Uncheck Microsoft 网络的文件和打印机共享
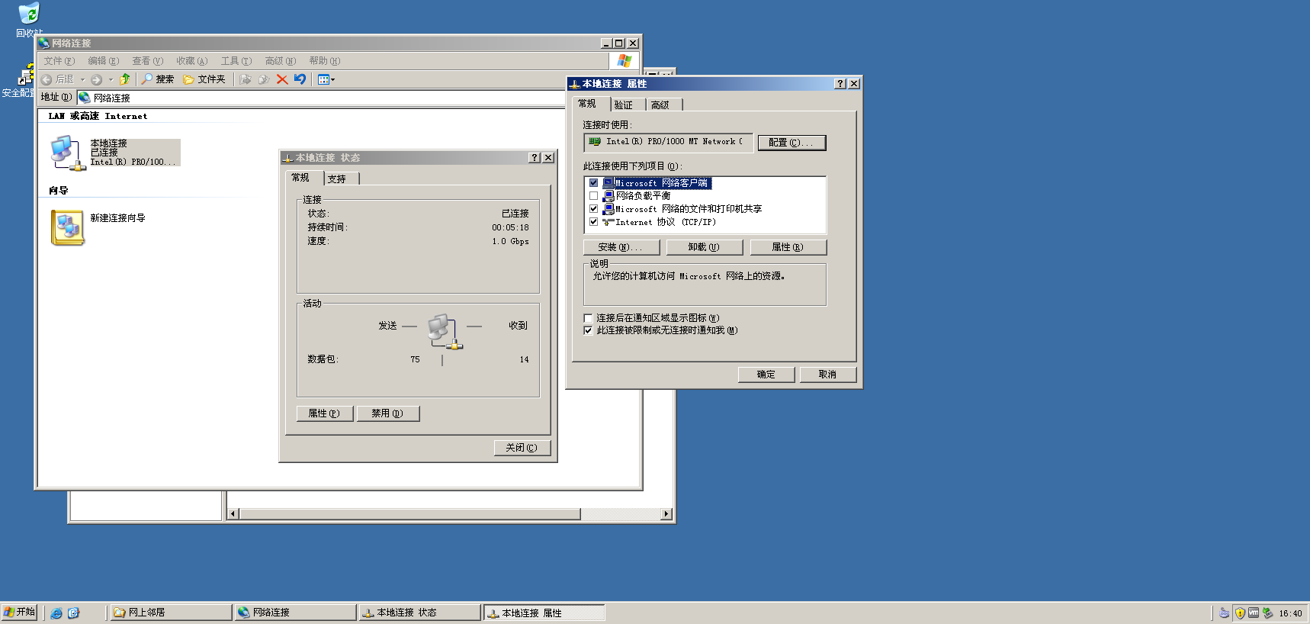 click(593, 209)
